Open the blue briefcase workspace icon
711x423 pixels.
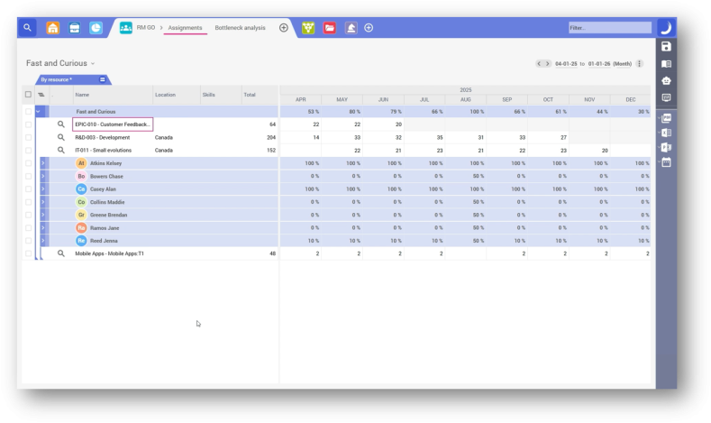click(x=75, y=28)
